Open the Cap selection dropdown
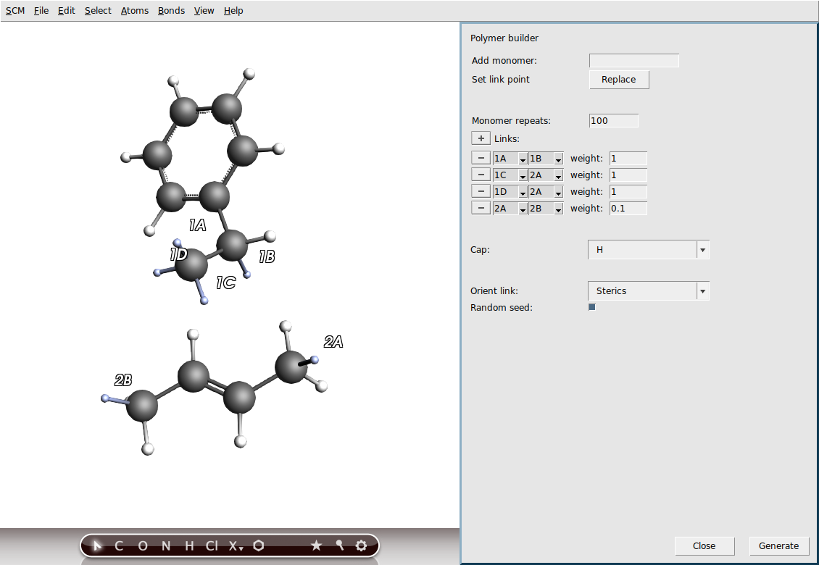819x565 pixels. pos(702,249)
